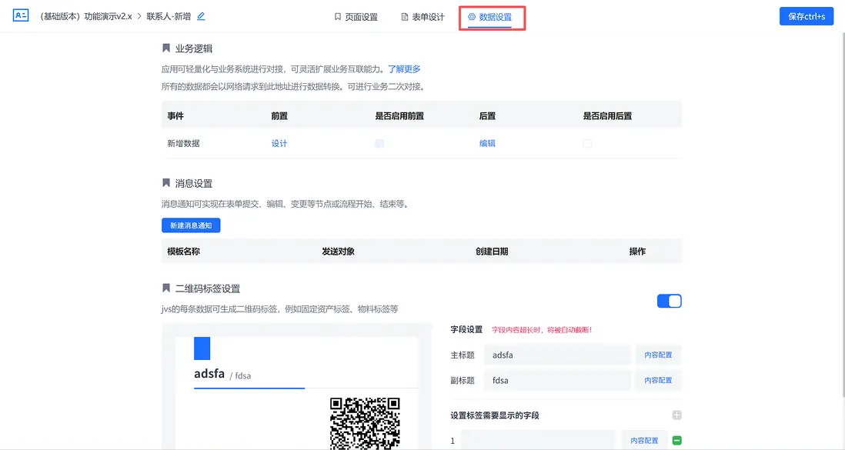This screenshot has width=845, height=450.
Task: Click the 新建消息通知 button
Action: coord(191,225)
